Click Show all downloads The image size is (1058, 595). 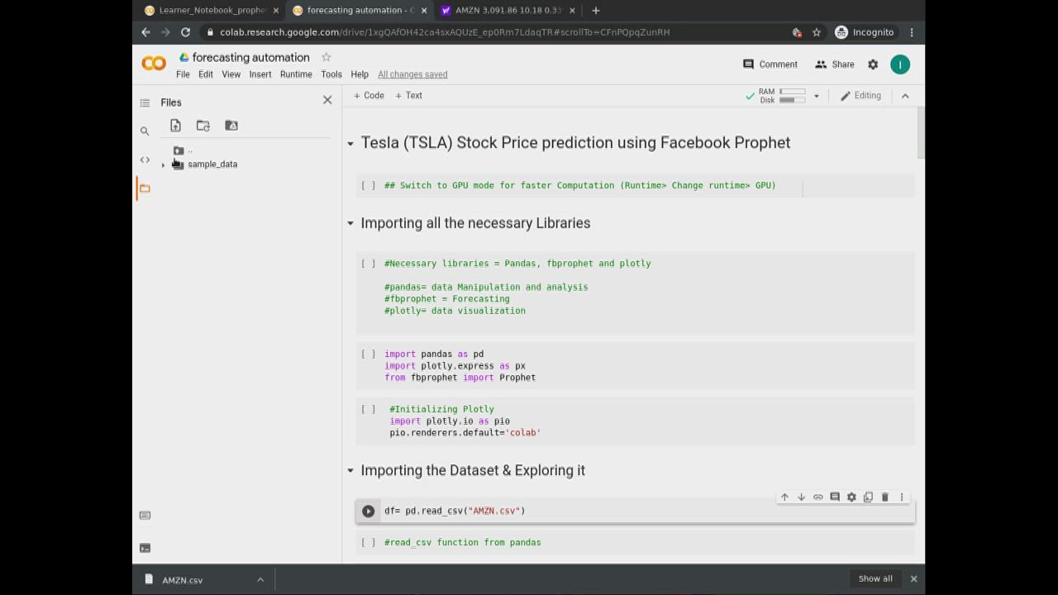[x=875, y=578]
